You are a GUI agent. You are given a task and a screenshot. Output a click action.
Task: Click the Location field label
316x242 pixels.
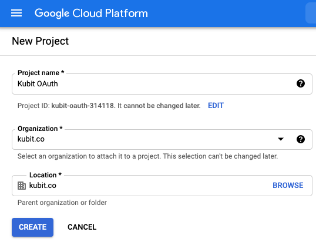tap(45, 175)
